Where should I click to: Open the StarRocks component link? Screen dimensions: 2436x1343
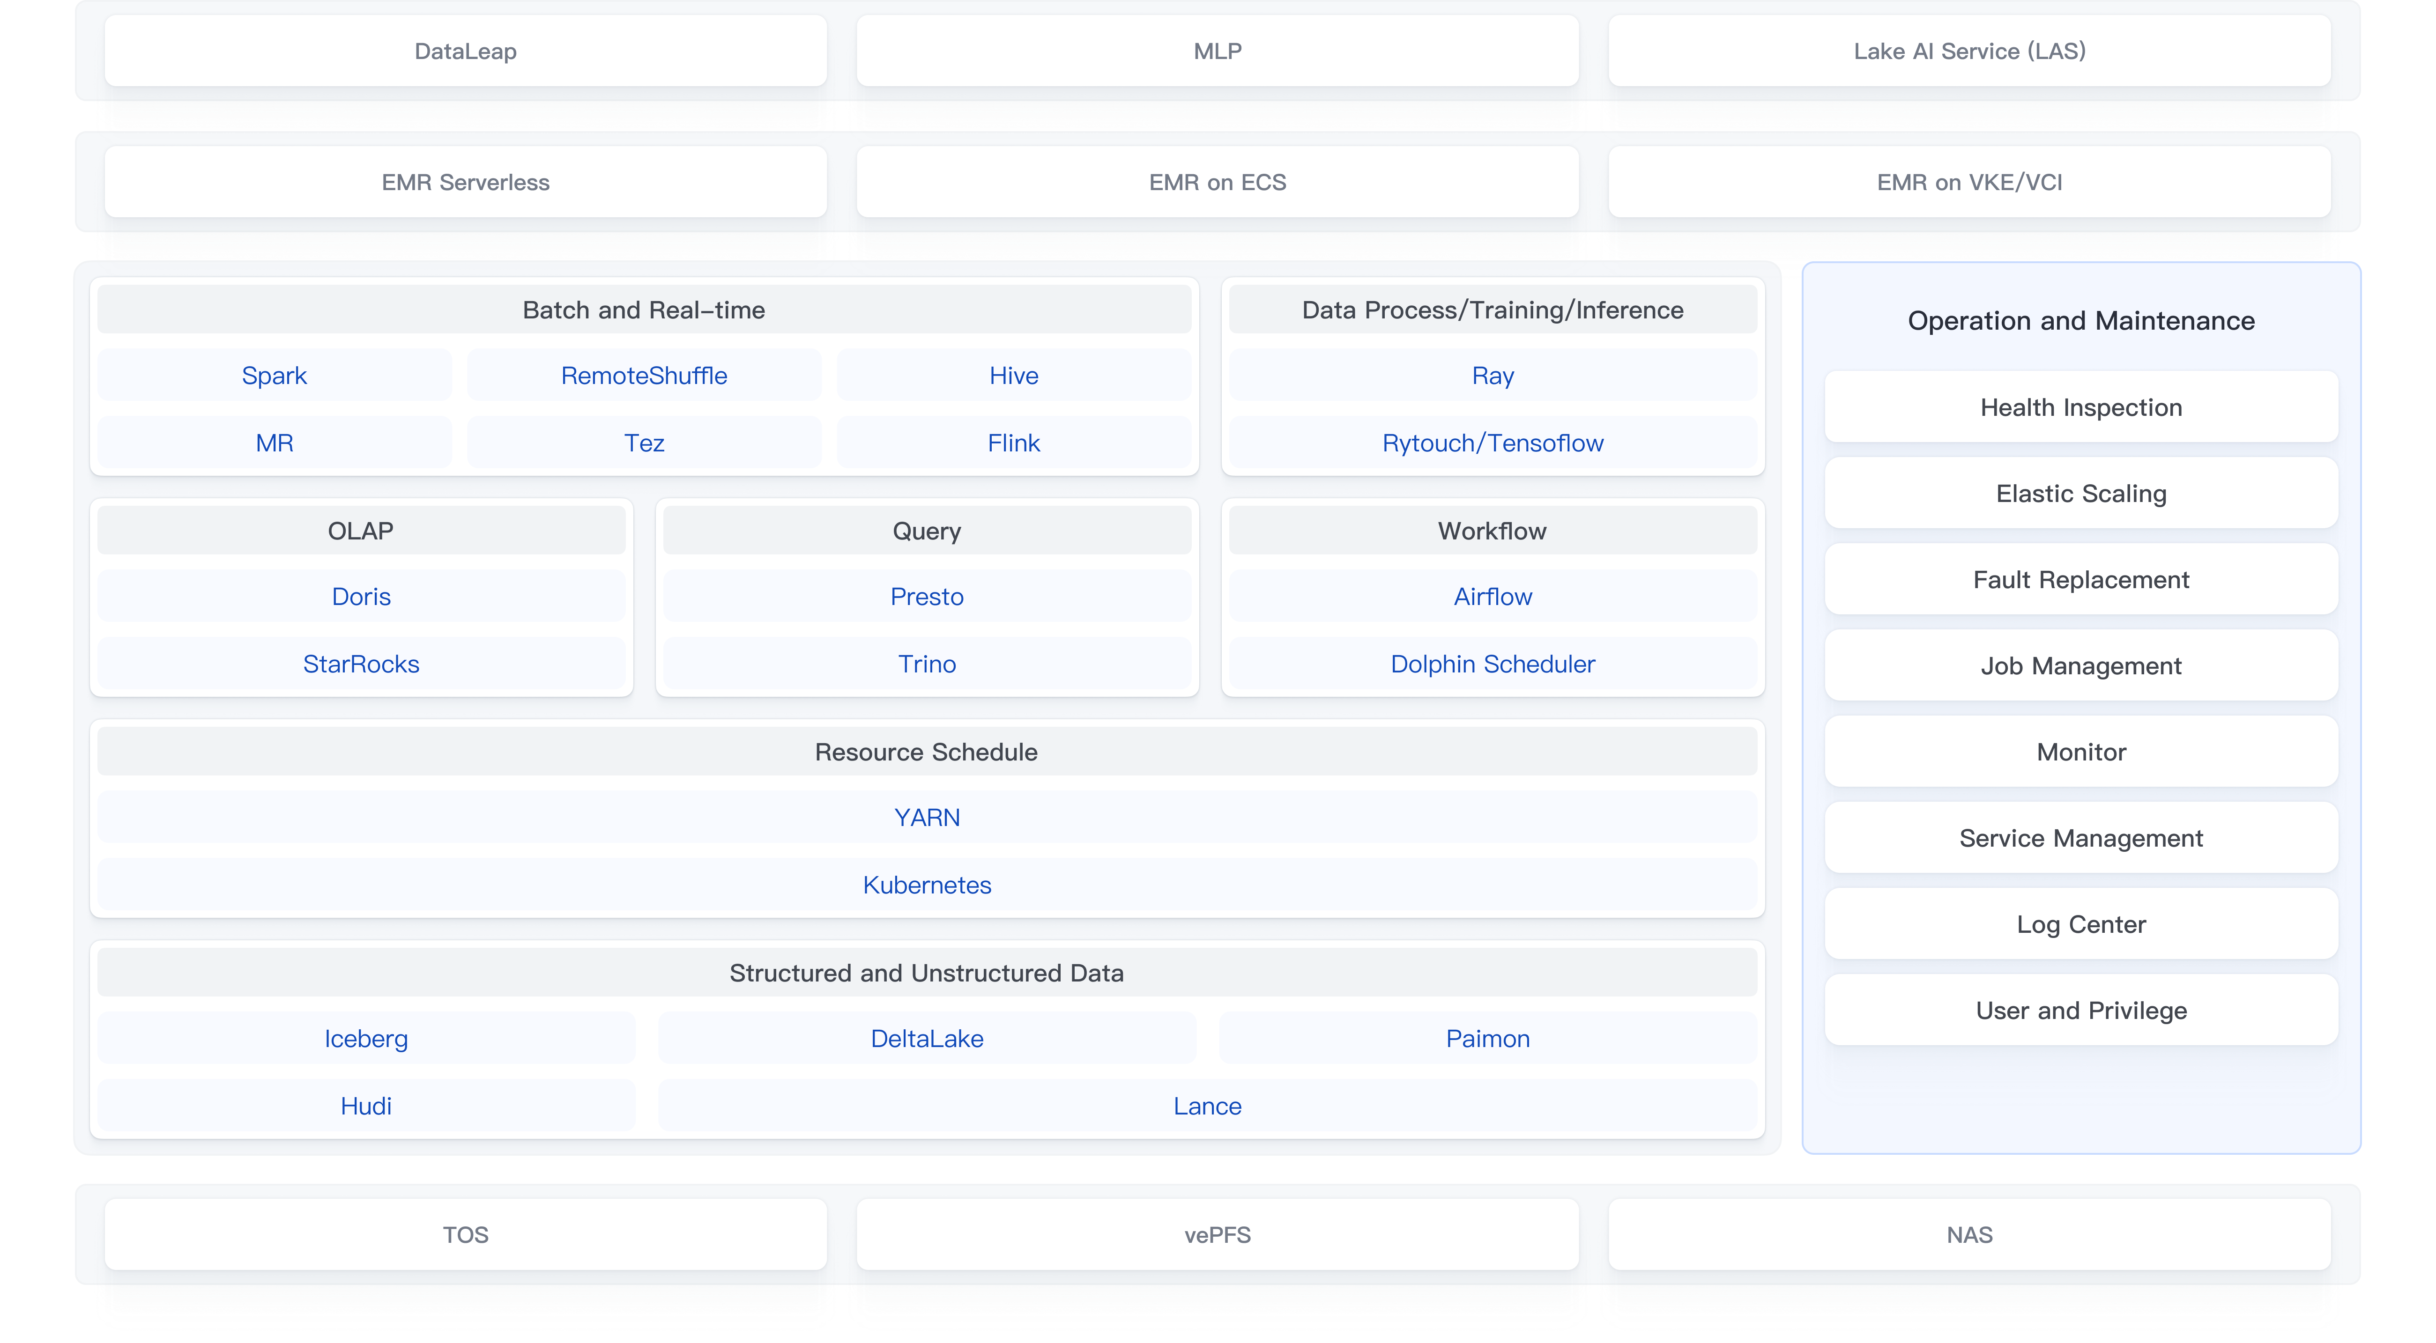point(361,664)
